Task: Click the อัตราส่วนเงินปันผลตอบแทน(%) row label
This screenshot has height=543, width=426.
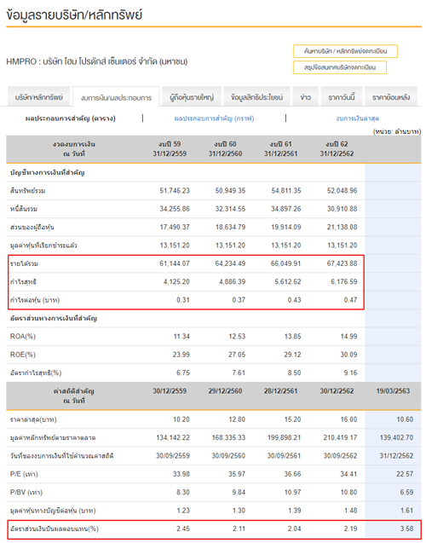Action: 55,529
